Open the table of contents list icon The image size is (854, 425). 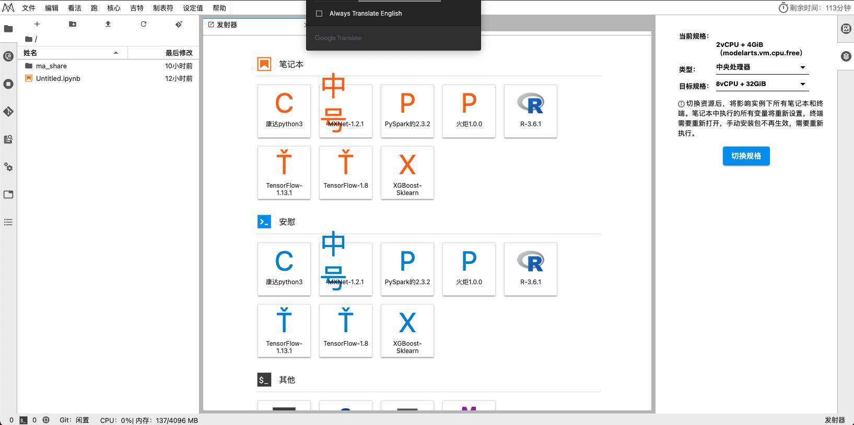point(8,222)
